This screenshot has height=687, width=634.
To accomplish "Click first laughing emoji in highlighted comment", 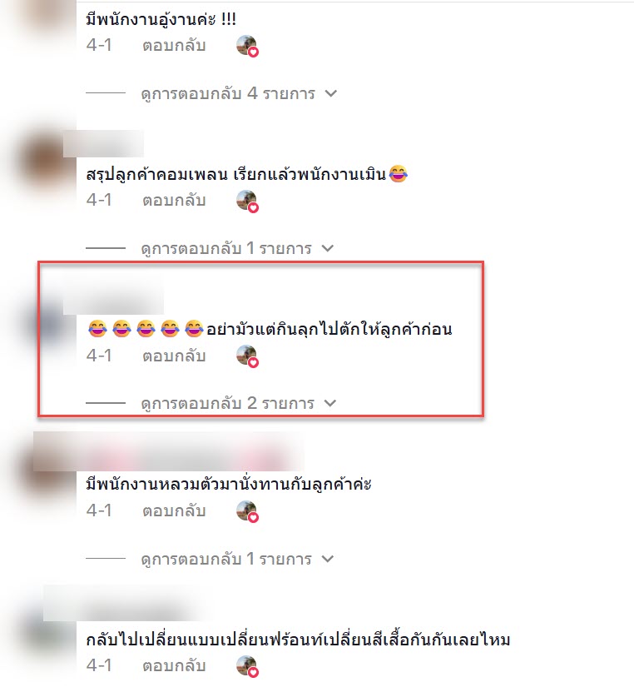I will [x=97, y=329].
